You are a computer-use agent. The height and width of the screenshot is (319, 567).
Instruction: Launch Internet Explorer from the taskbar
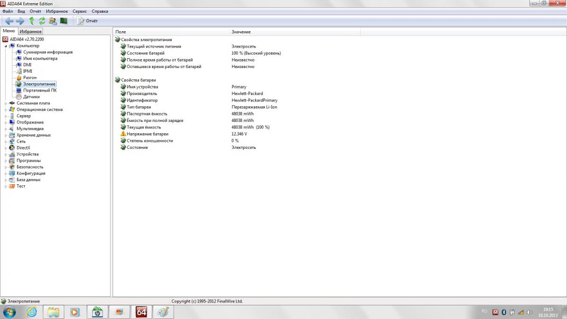(32, 312)
